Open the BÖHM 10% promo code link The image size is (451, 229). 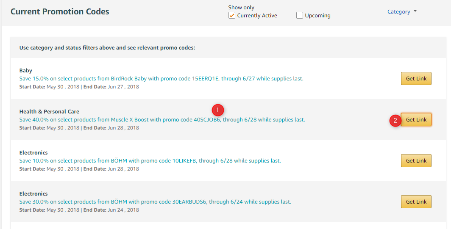point(150,161)
